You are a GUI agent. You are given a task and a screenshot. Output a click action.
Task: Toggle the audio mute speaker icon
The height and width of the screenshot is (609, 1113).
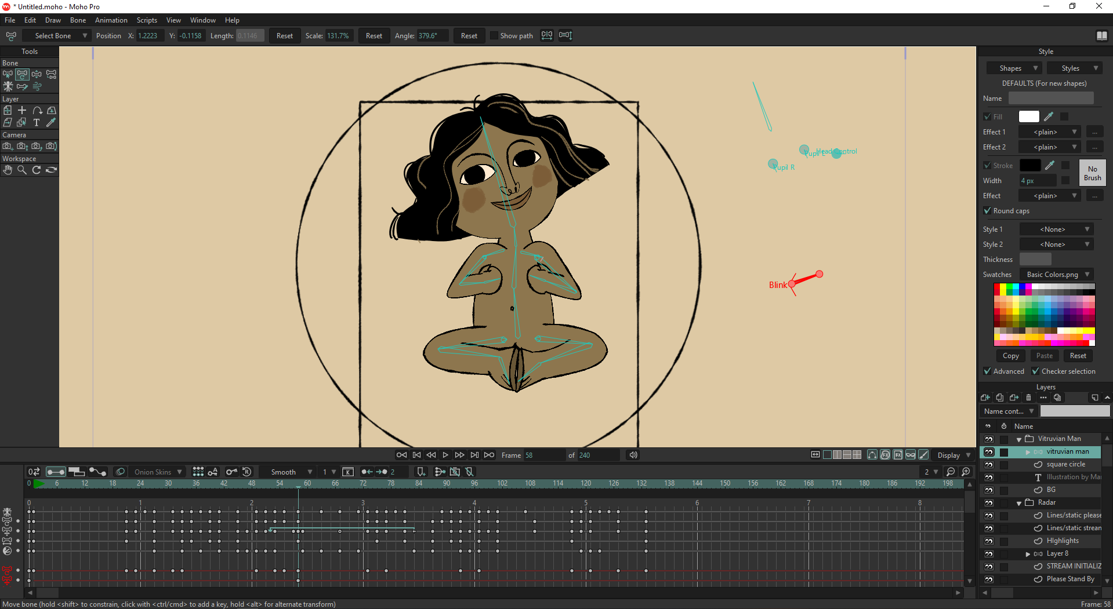[x=633, y=455]
